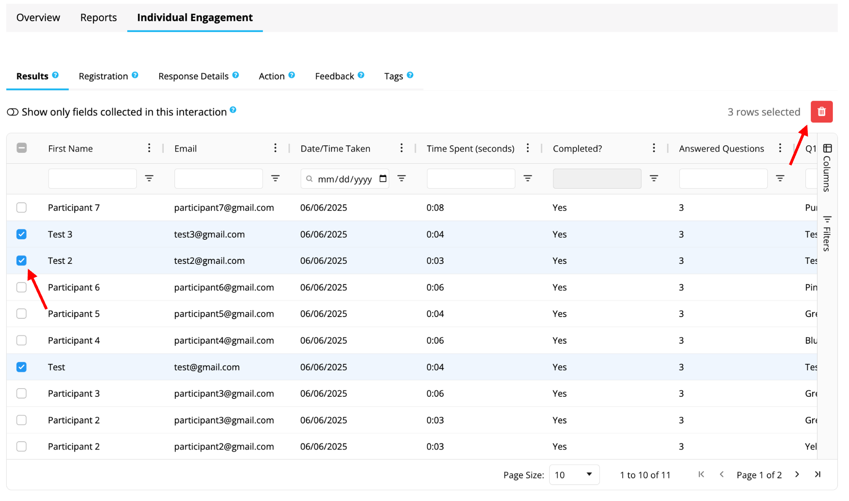This screenshot has width=849, height=501.
Task: Open the Completed? filter dropdown field
Action: pos(596,178)
